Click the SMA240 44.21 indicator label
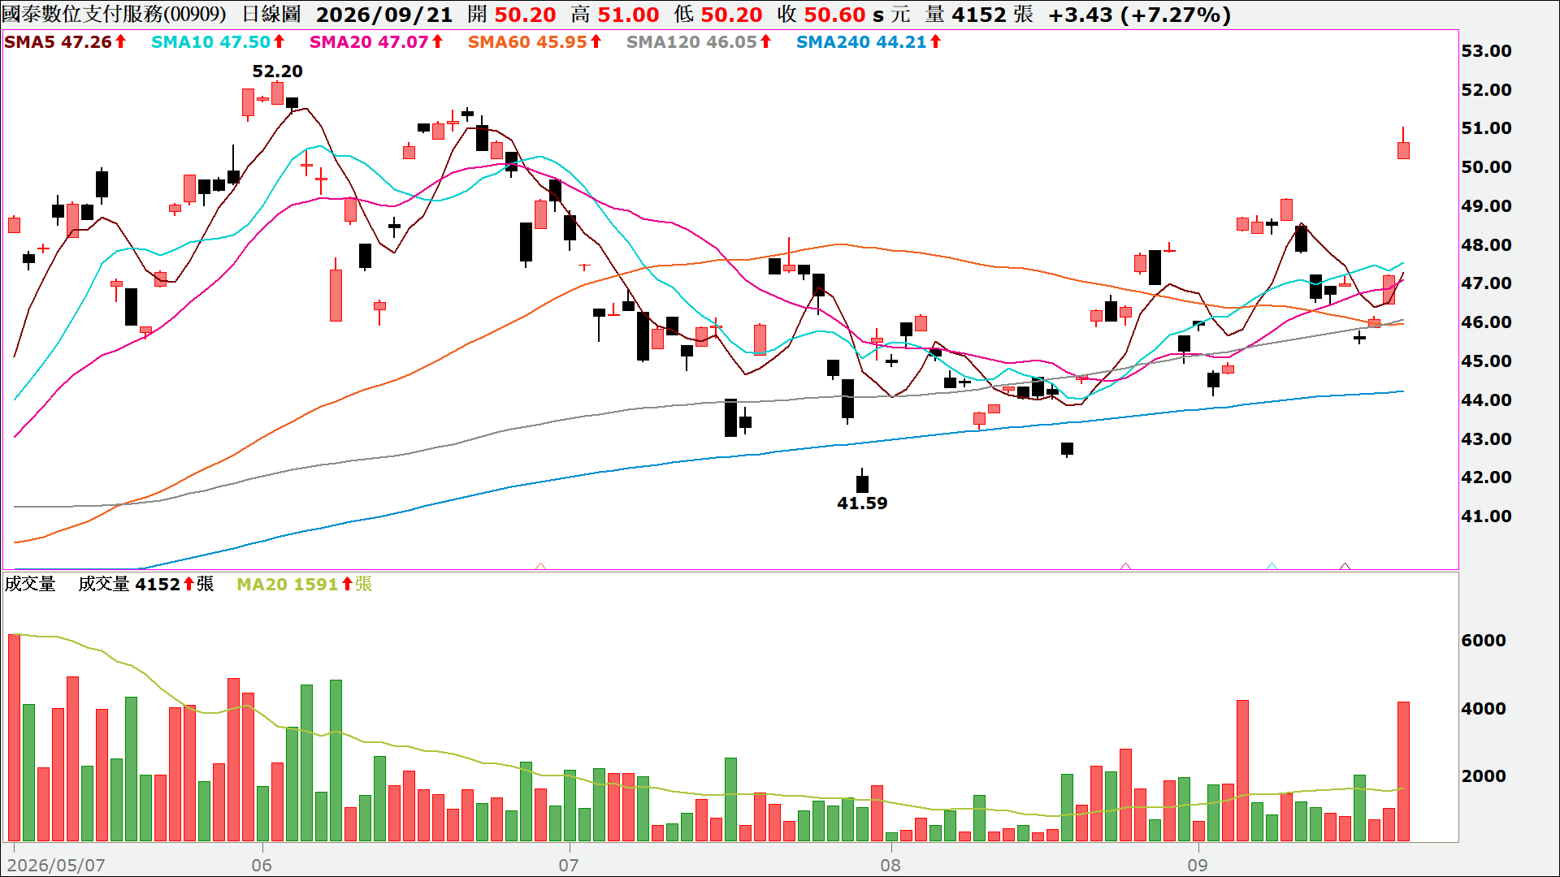 (x=869, y=42)
